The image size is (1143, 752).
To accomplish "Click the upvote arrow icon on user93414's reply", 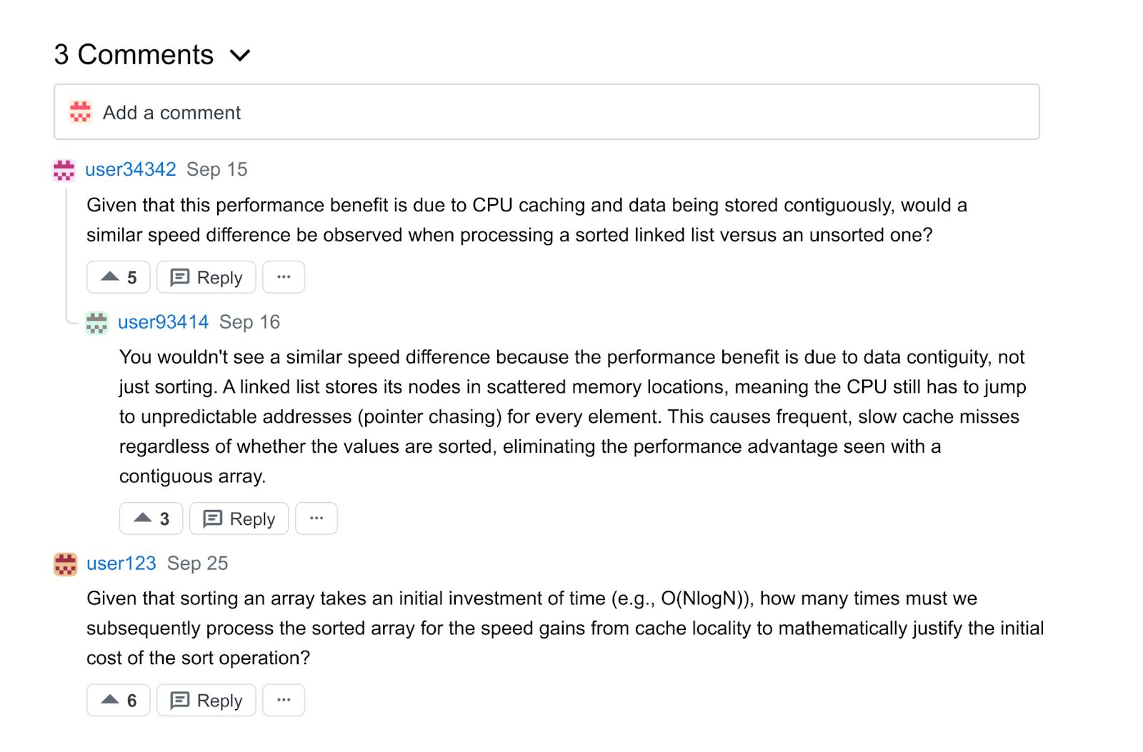I will click(x=143, y=518).
